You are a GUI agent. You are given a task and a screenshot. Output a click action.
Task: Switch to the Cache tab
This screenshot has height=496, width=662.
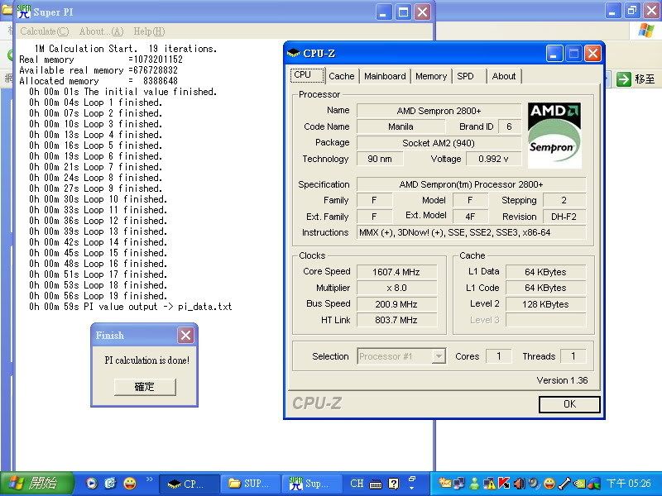(x=342, y=76)
